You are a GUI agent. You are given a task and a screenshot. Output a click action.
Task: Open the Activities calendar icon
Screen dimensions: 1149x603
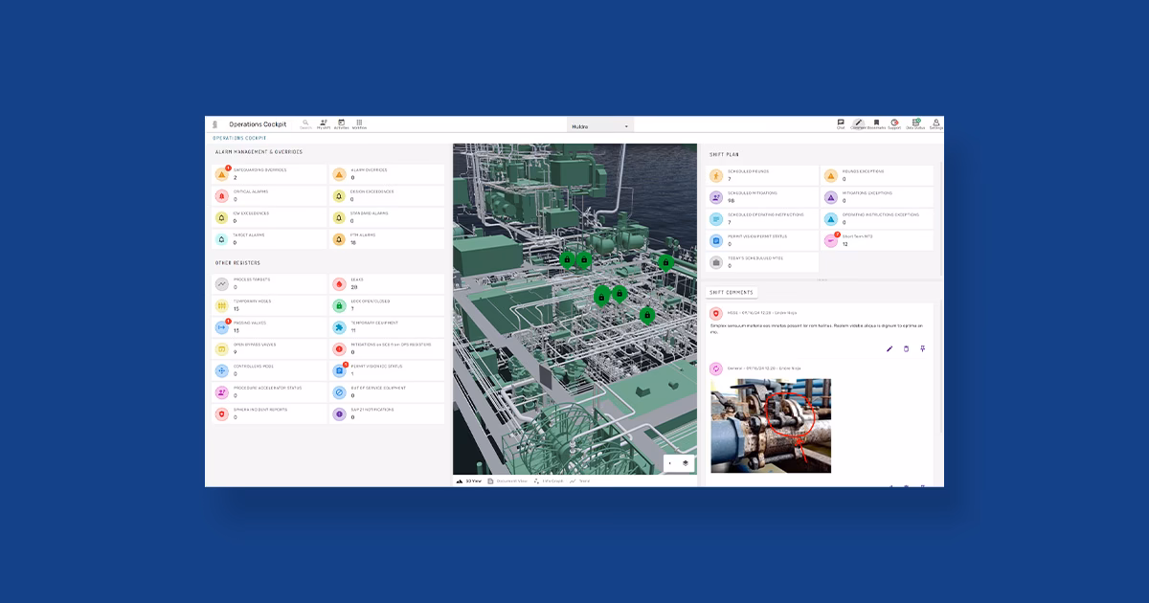342,123
